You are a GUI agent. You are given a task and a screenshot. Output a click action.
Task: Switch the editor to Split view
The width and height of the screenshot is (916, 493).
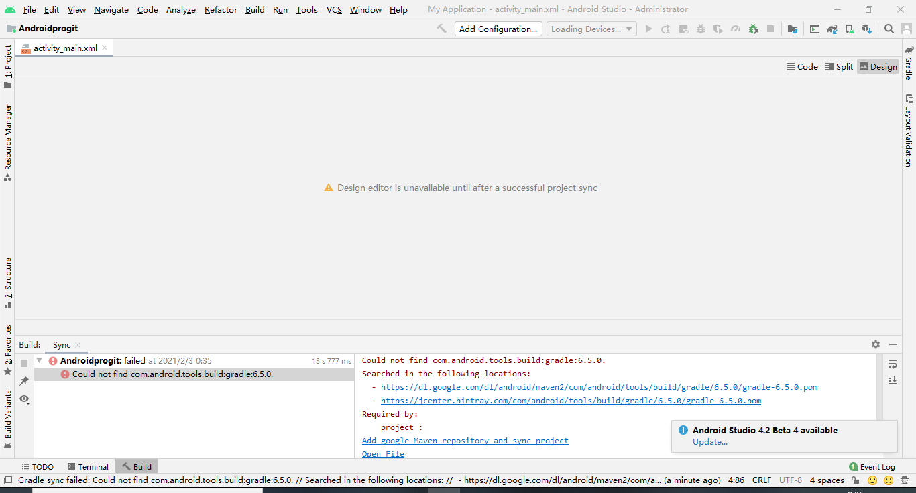[x=839, y=66]
